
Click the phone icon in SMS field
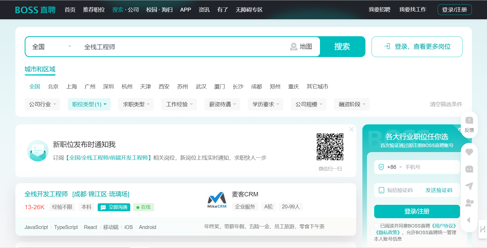click(x=381, y=190)
